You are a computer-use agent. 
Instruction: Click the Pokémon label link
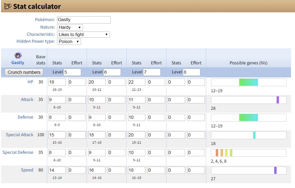click(45, 19)
